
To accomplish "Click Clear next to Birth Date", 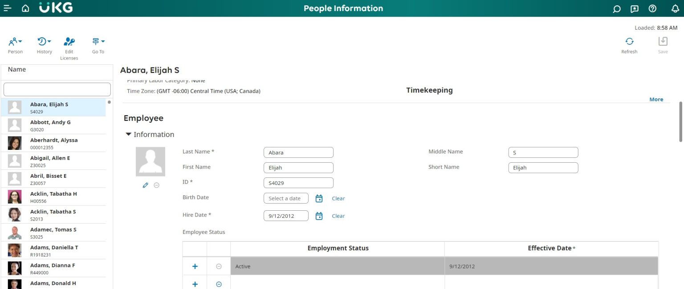I will pyautogui.click(x=338, y=198).
